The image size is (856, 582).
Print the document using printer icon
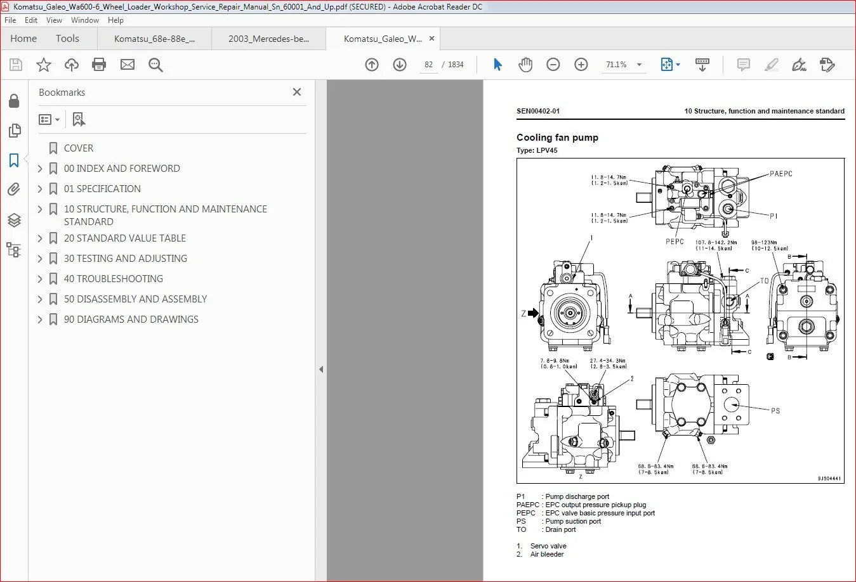pos(99,65)
